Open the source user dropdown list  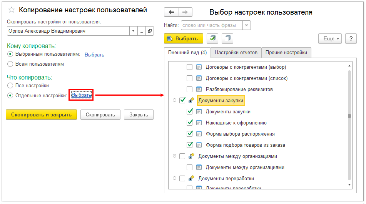[133, 31]
